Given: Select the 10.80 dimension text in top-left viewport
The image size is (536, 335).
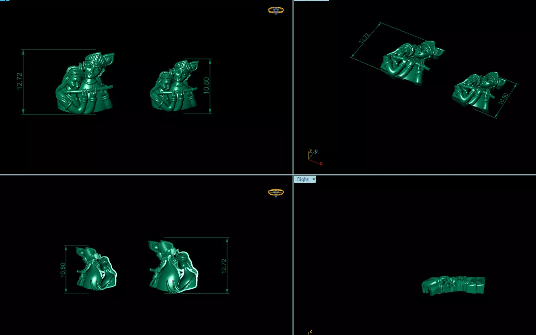Looking at the screenshot, I should (206, 85).
